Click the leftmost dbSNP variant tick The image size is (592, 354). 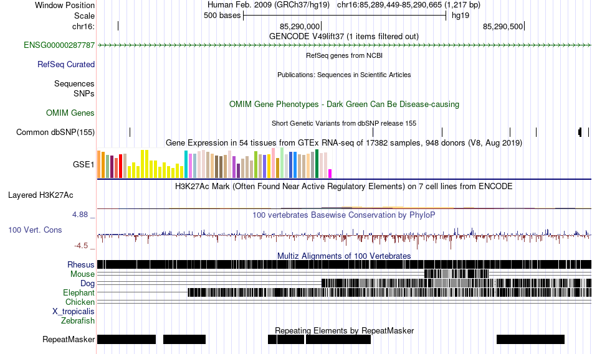[x=130, y=132]
